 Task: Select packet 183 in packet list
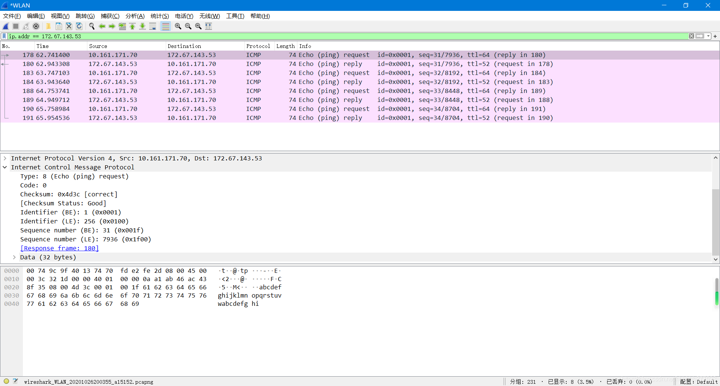click(360, 73)
